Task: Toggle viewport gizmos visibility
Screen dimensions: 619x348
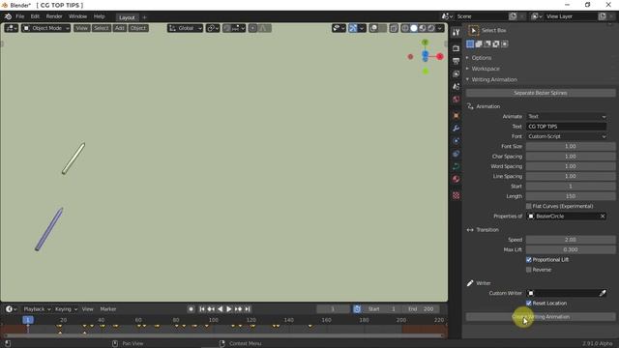Action: 353,28
